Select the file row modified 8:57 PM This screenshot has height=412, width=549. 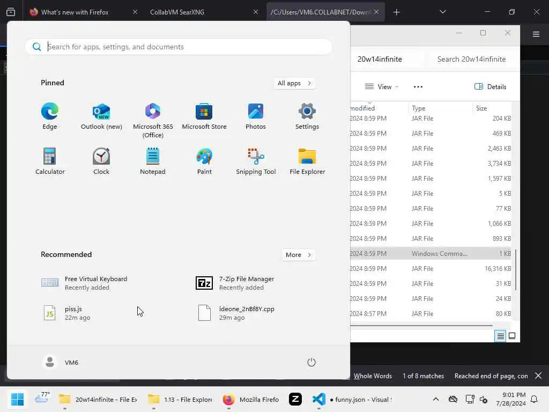(x=432, y=314)
